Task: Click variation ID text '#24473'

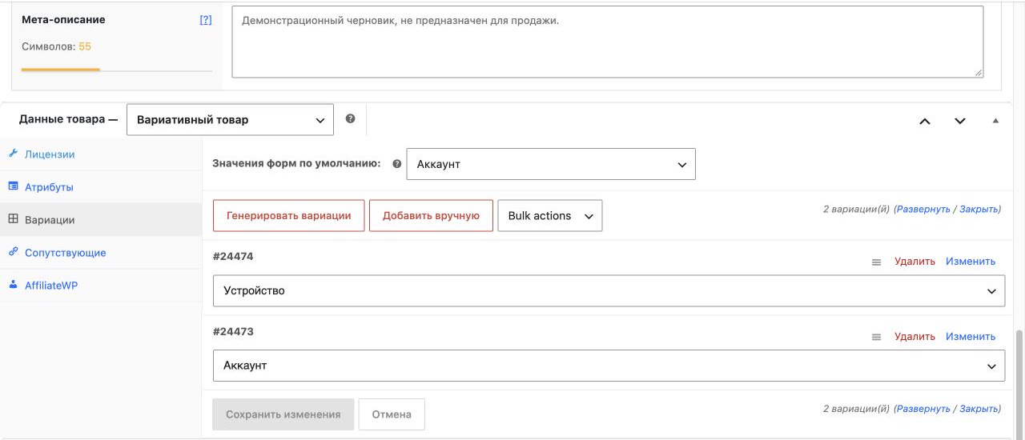Action: (x=233, y=331)
